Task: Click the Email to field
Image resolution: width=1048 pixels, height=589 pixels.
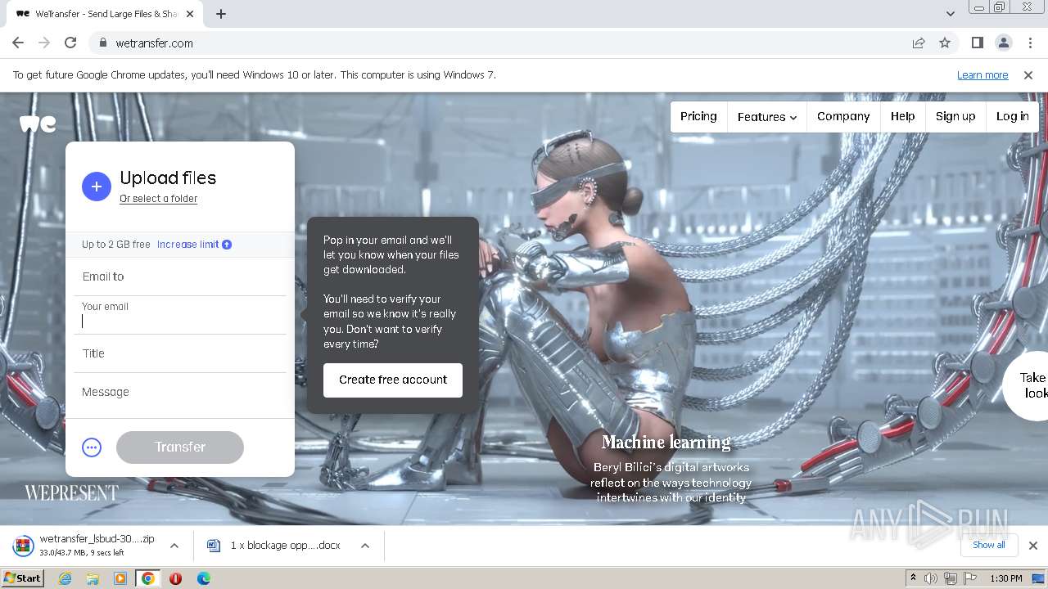Action: tap(180, 277)
